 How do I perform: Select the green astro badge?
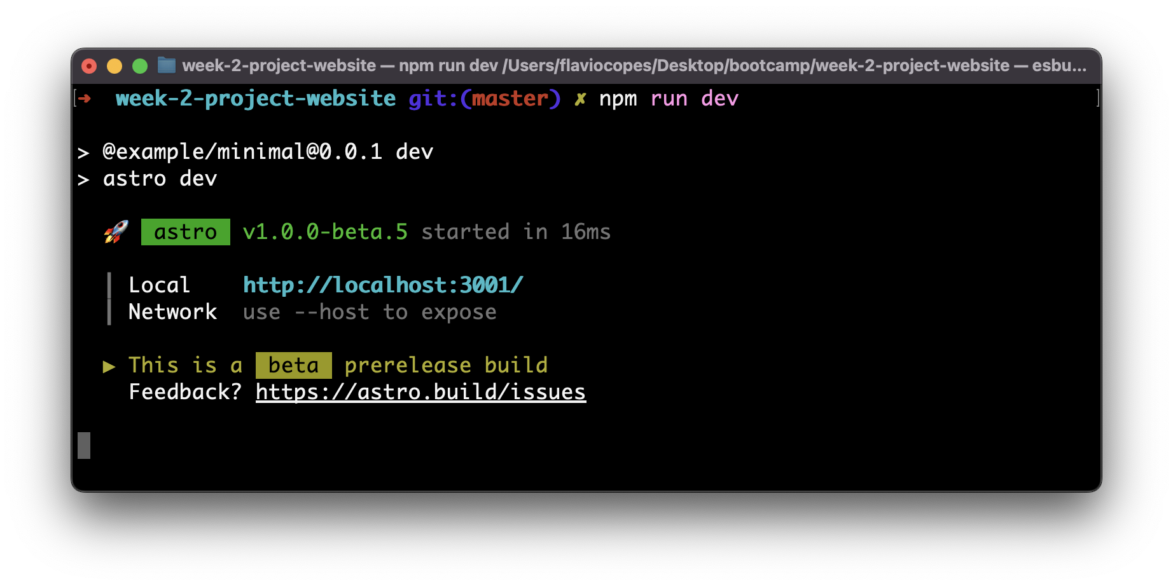click(x=184, y=231)
